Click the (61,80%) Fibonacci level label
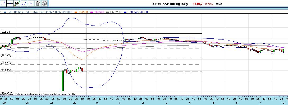The height and width of the screenshot is (105, 288). pos(6,70)
